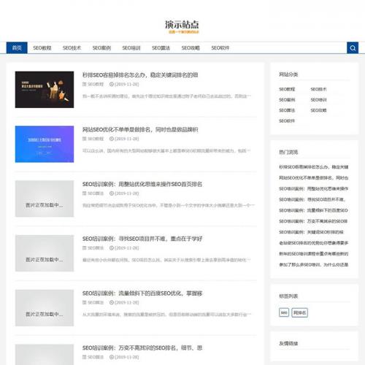Open 流量倾斜下的百度SEO in 热门浏览 list
This screenshot has width=365, height=365.
[x=313, y=210]
